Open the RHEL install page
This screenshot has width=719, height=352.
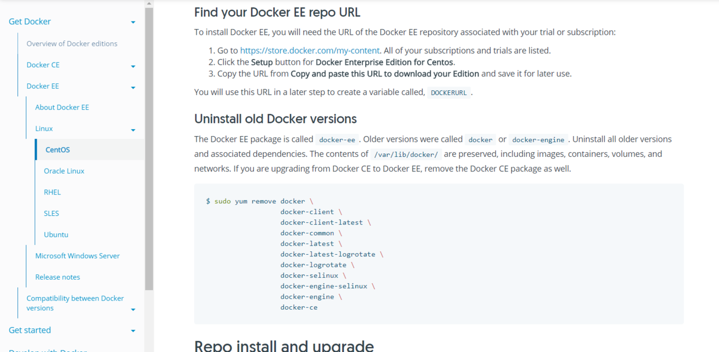pos(52,192)
